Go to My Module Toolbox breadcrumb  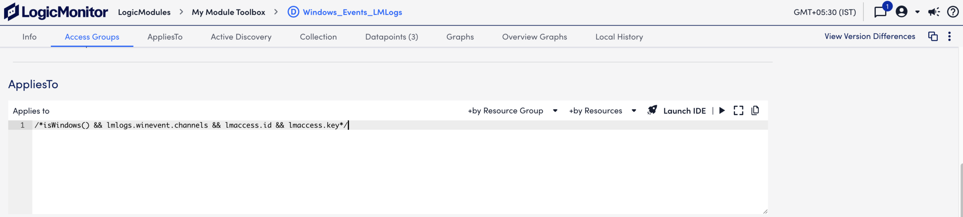(x=228, y=12)
